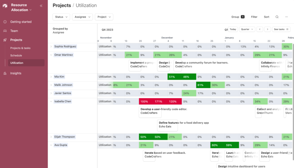Open the ellipsis more options icon

286,17
